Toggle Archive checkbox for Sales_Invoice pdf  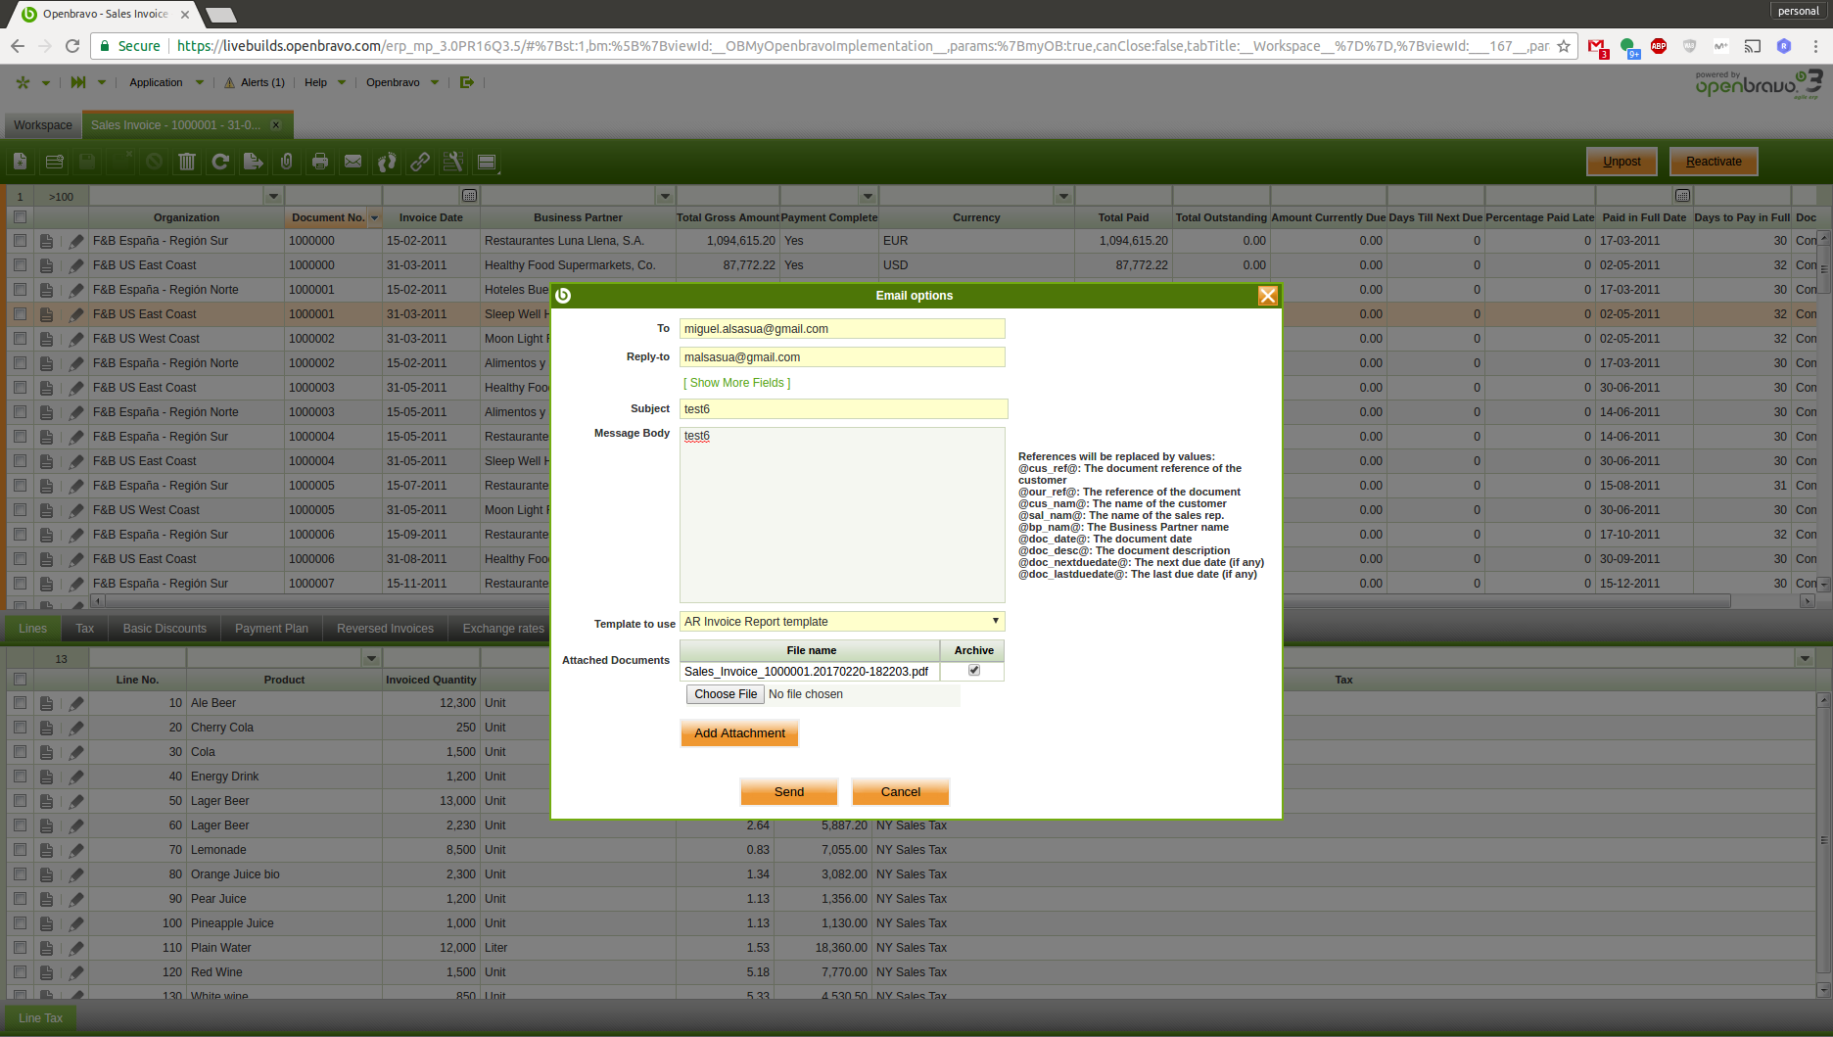pos(973,671)
